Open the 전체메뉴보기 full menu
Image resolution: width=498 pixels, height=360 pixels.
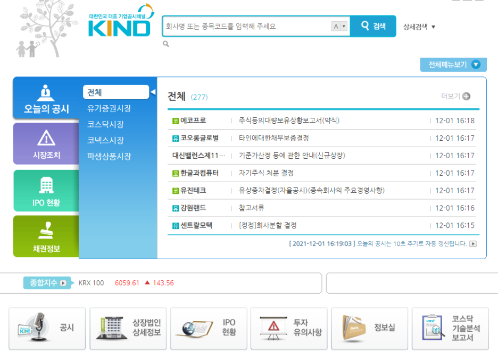click(453, 65)
